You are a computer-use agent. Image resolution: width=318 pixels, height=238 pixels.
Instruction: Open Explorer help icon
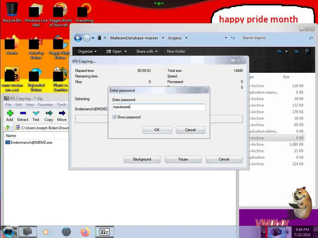click(308, 51)
